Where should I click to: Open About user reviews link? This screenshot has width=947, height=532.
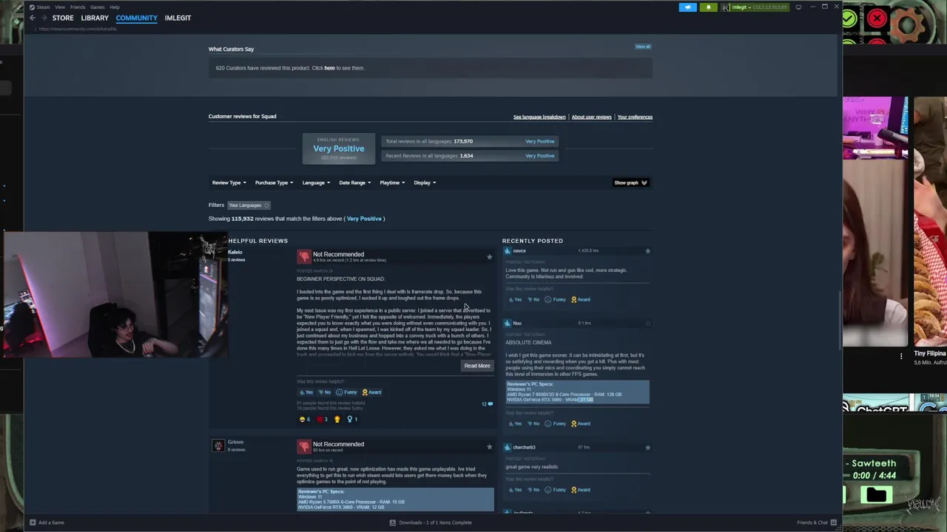(x=592, y=117)
